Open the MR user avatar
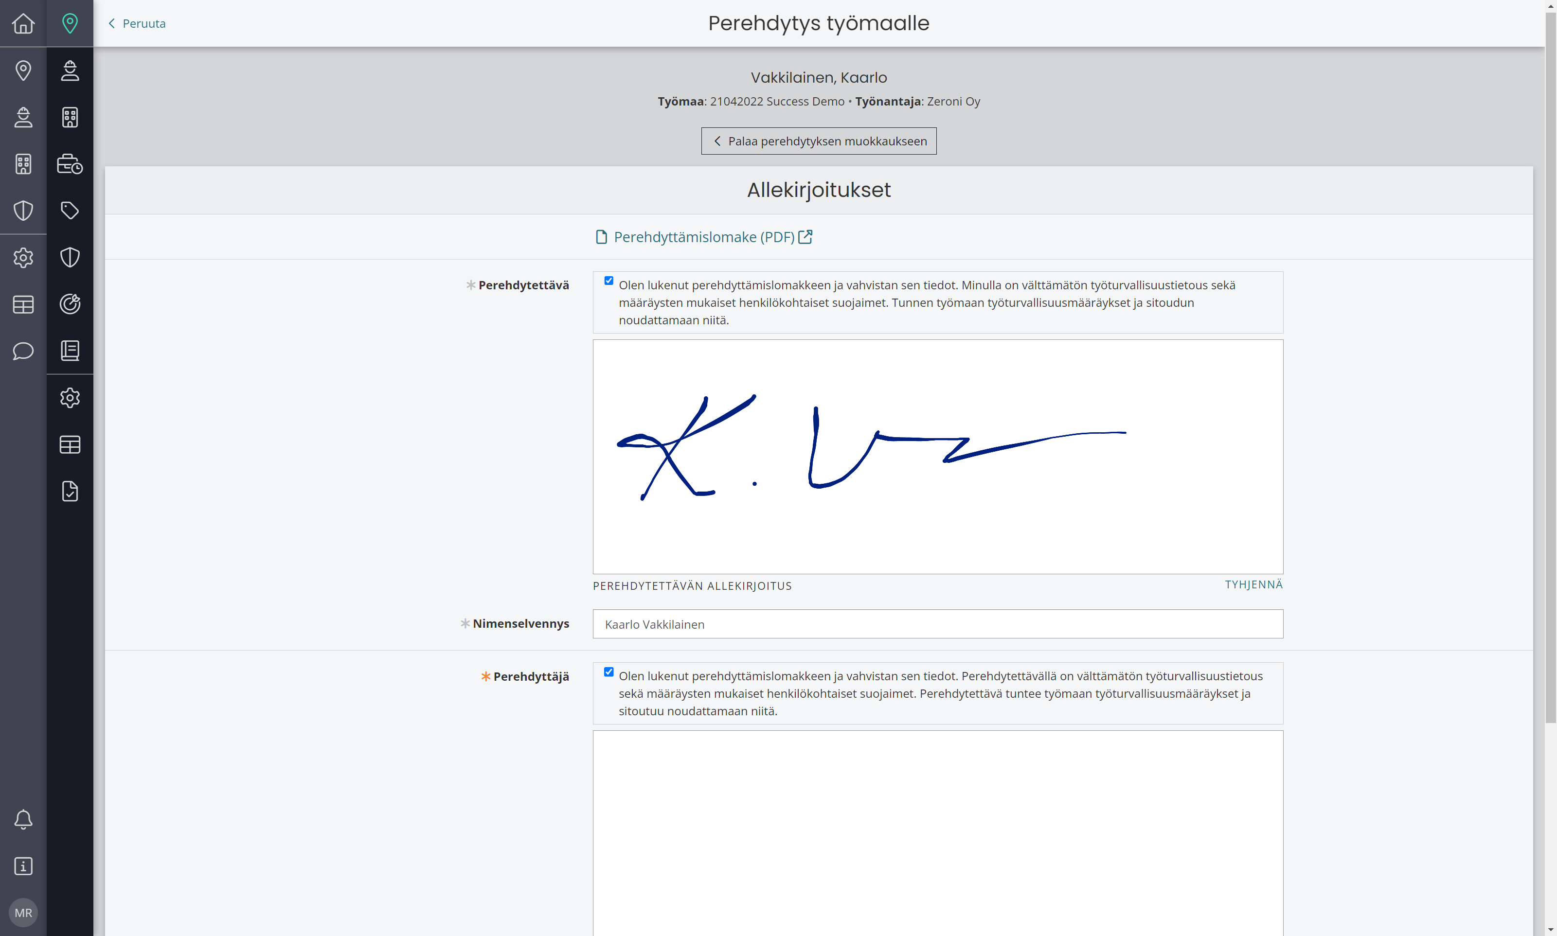This screenshot has width=1557, height=936. [23, 913]
